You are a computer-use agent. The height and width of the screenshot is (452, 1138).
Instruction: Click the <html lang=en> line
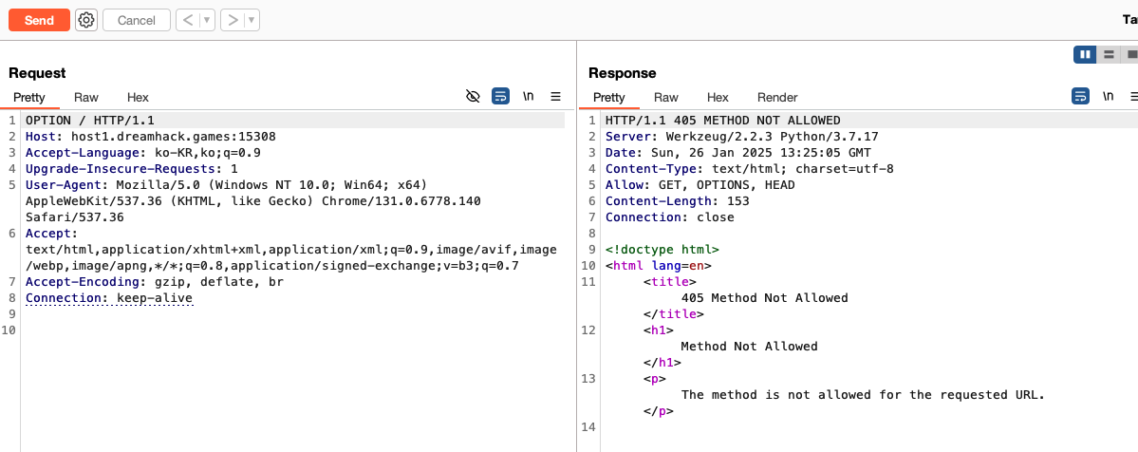click(659, 266)
